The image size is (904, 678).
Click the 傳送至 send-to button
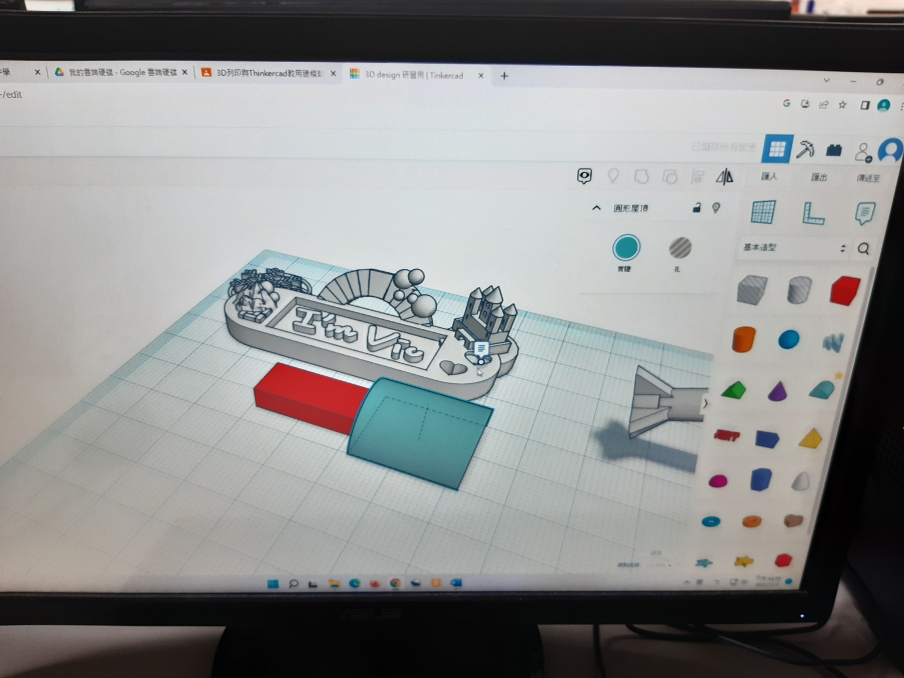(x=868, y=178)
